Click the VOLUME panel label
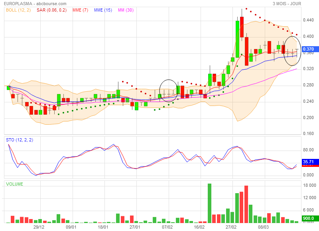 (14, 184)
